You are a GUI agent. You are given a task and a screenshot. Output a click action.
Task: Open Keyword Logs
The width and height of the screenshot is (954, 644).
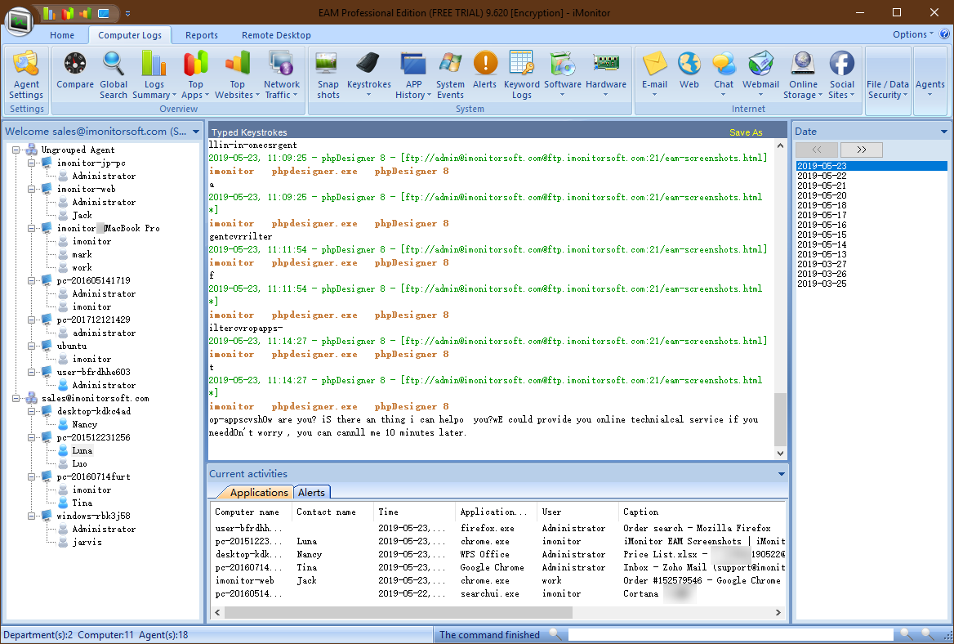point(521,76)
